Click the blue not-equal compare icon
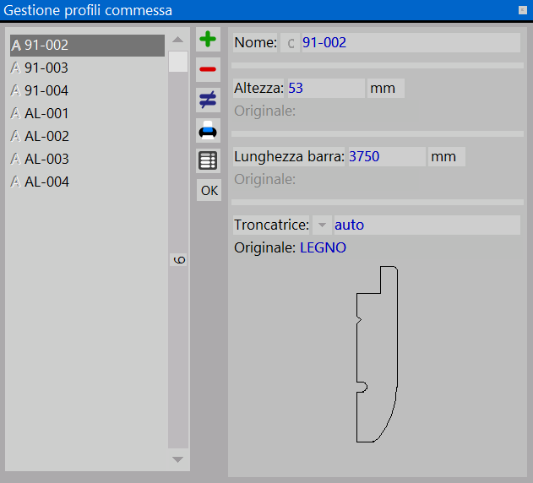 (208, 100)
